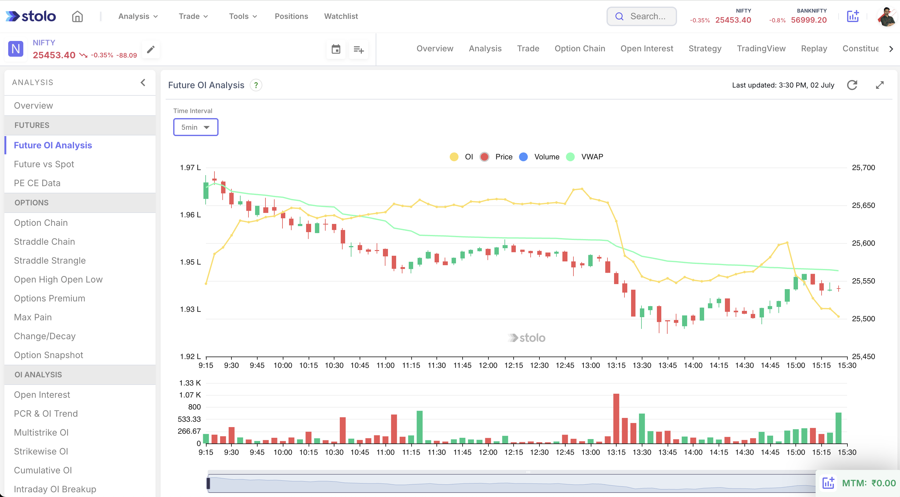Viewport: 900px width, 497px height.
Task: Switch to the Replay tab
Action: (814, 49)
